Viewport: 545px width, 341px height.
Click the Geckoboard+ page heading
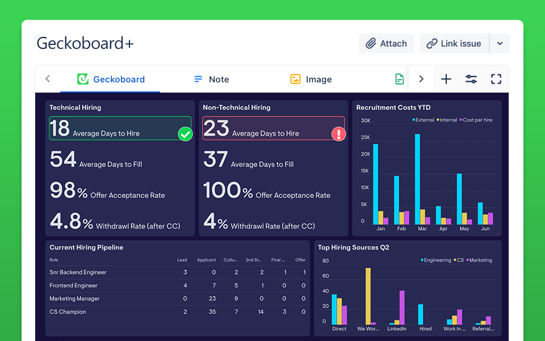point(85,44)
